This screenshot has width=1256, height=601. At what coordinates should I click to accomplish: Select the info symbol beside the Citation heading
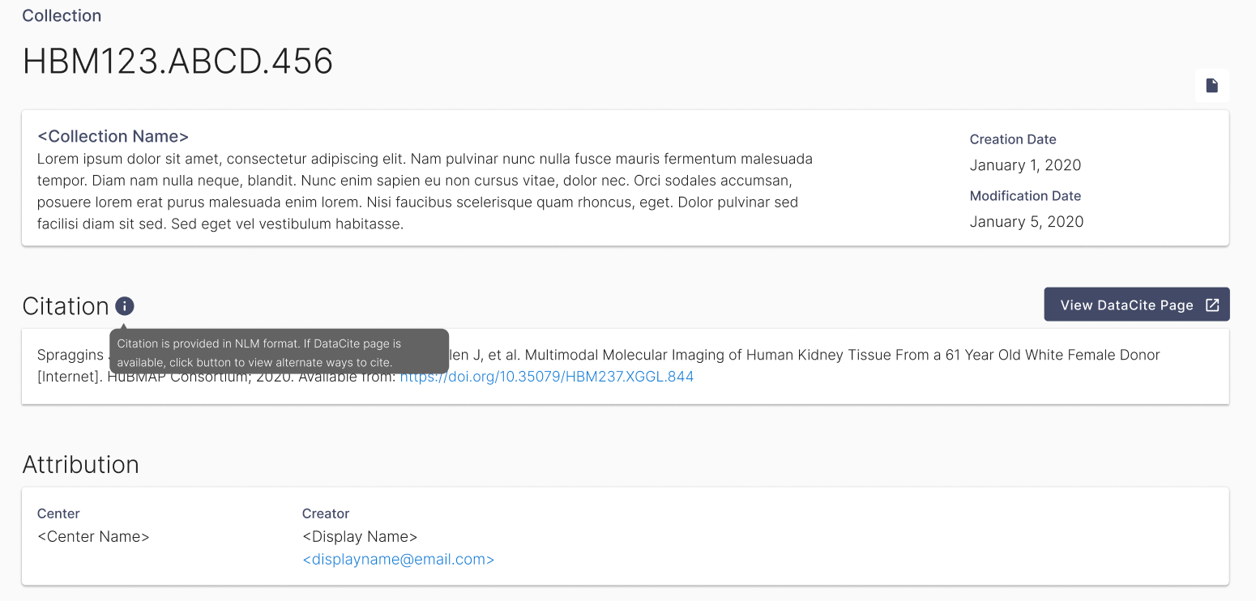[x=124, y=306]
